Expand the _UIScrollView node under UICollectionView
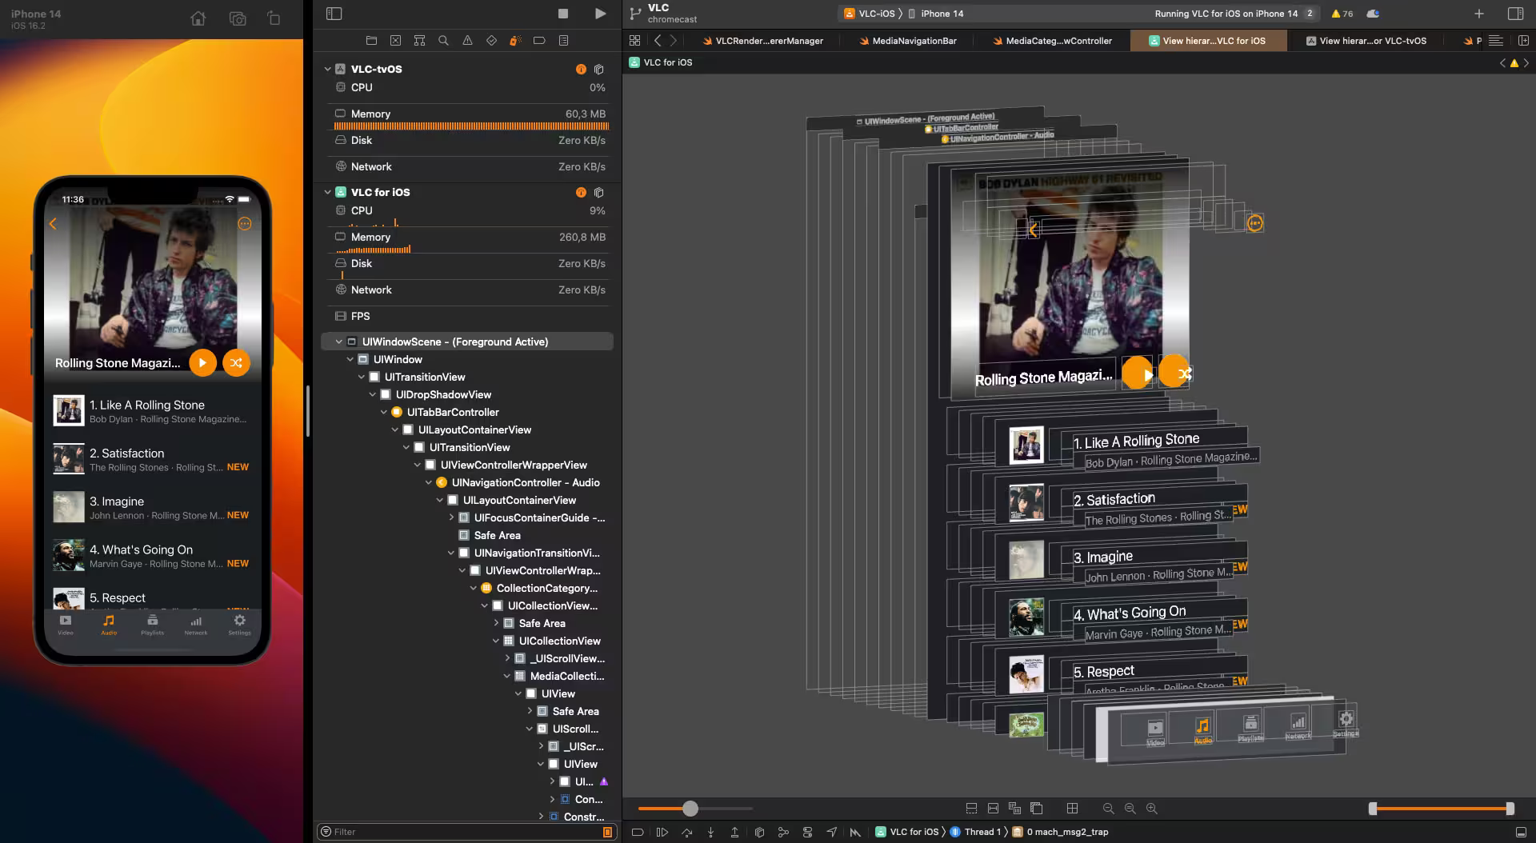The width and height of the screenshot is (1536, 843). click(507, 658)
